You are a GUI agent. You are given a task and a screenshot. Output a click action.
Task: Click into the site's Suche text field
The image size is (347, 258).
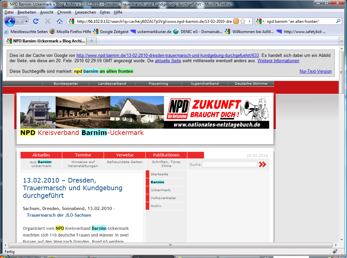coord(229,164)
